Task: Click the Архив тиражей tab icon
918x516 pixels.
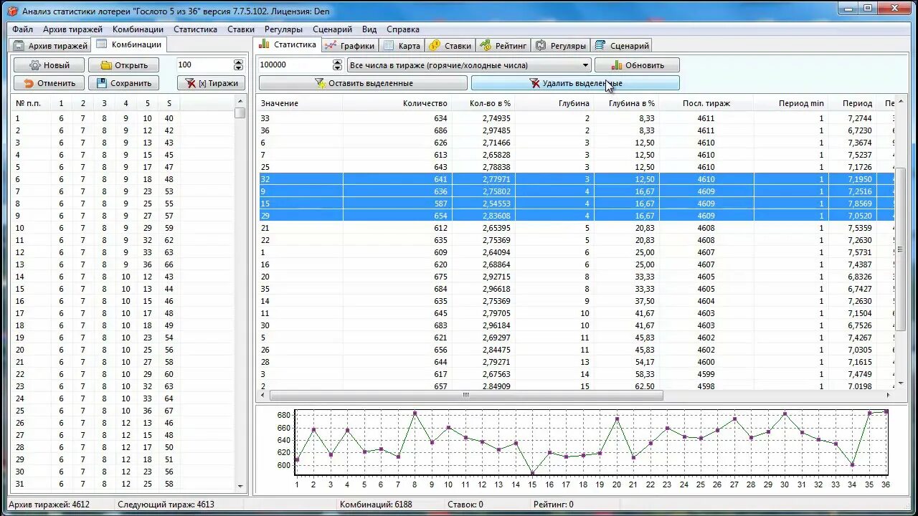Action: tap(19, 46)
